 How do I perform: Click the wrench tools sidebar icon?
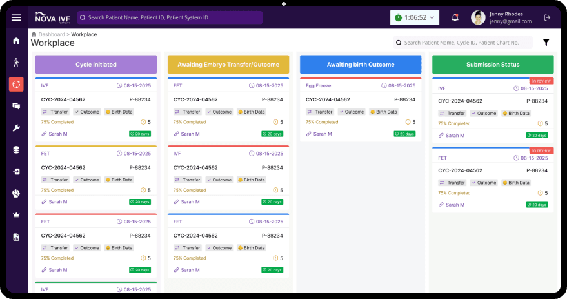[x=16, y=128]
